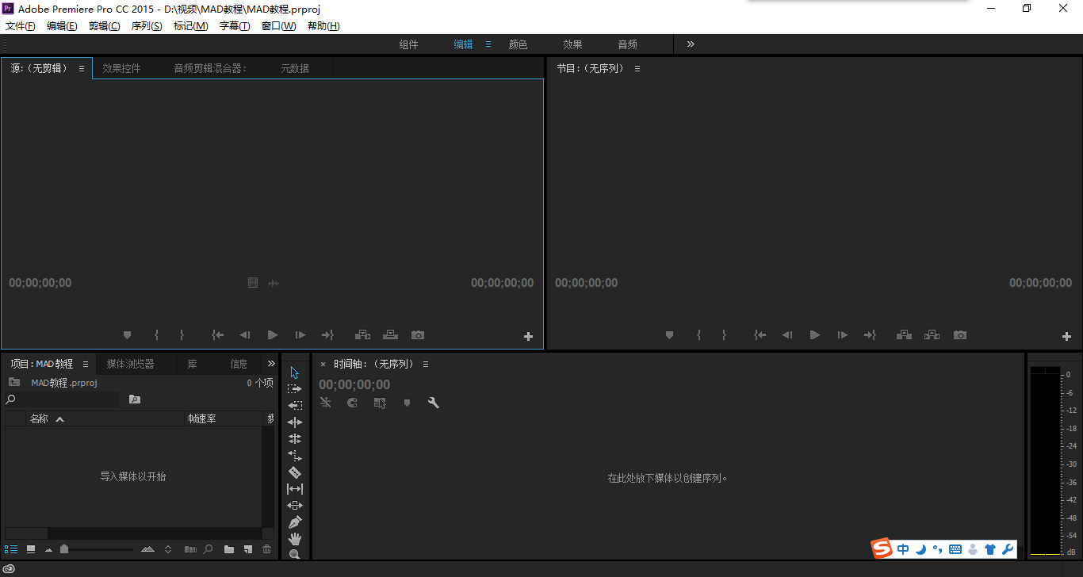
Task: Click the New Bin folder icon in Project panel
Action: click(229, 549)
